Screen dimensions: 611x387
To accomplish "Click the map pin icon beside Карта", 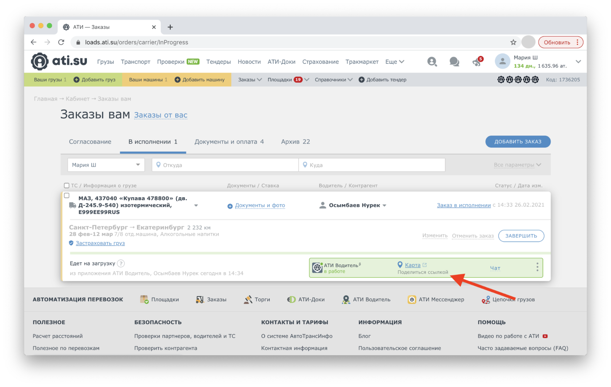I will [x=400, y=265].
